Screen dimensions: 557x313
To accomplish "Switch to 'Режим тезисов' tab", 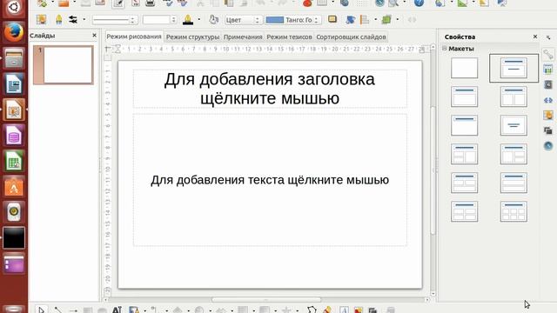I will coord(289,37).
